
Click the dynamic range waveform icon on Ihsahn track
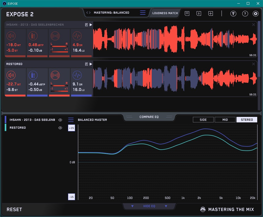pos(77,36)
